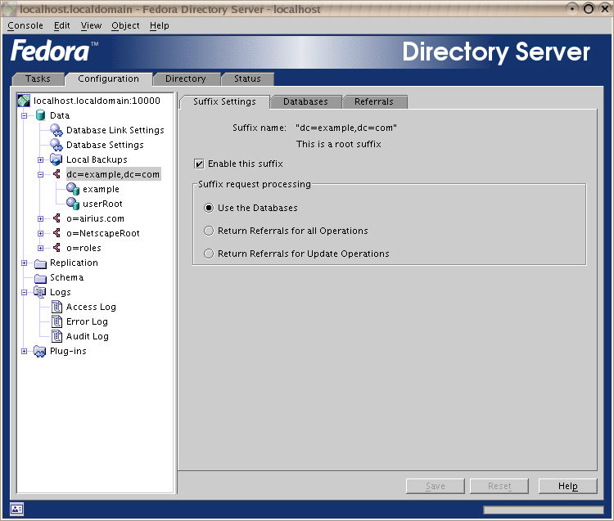
Task: Select Return Referrals for all Operations
Action: 209,231
